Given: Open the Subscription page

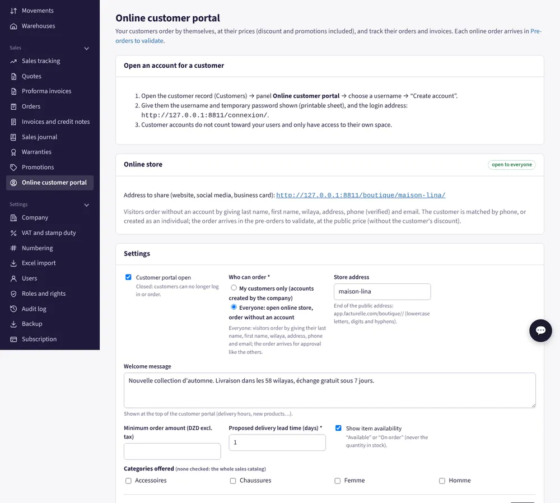Looking at the screenshot, I should click(x=50, y=339).
